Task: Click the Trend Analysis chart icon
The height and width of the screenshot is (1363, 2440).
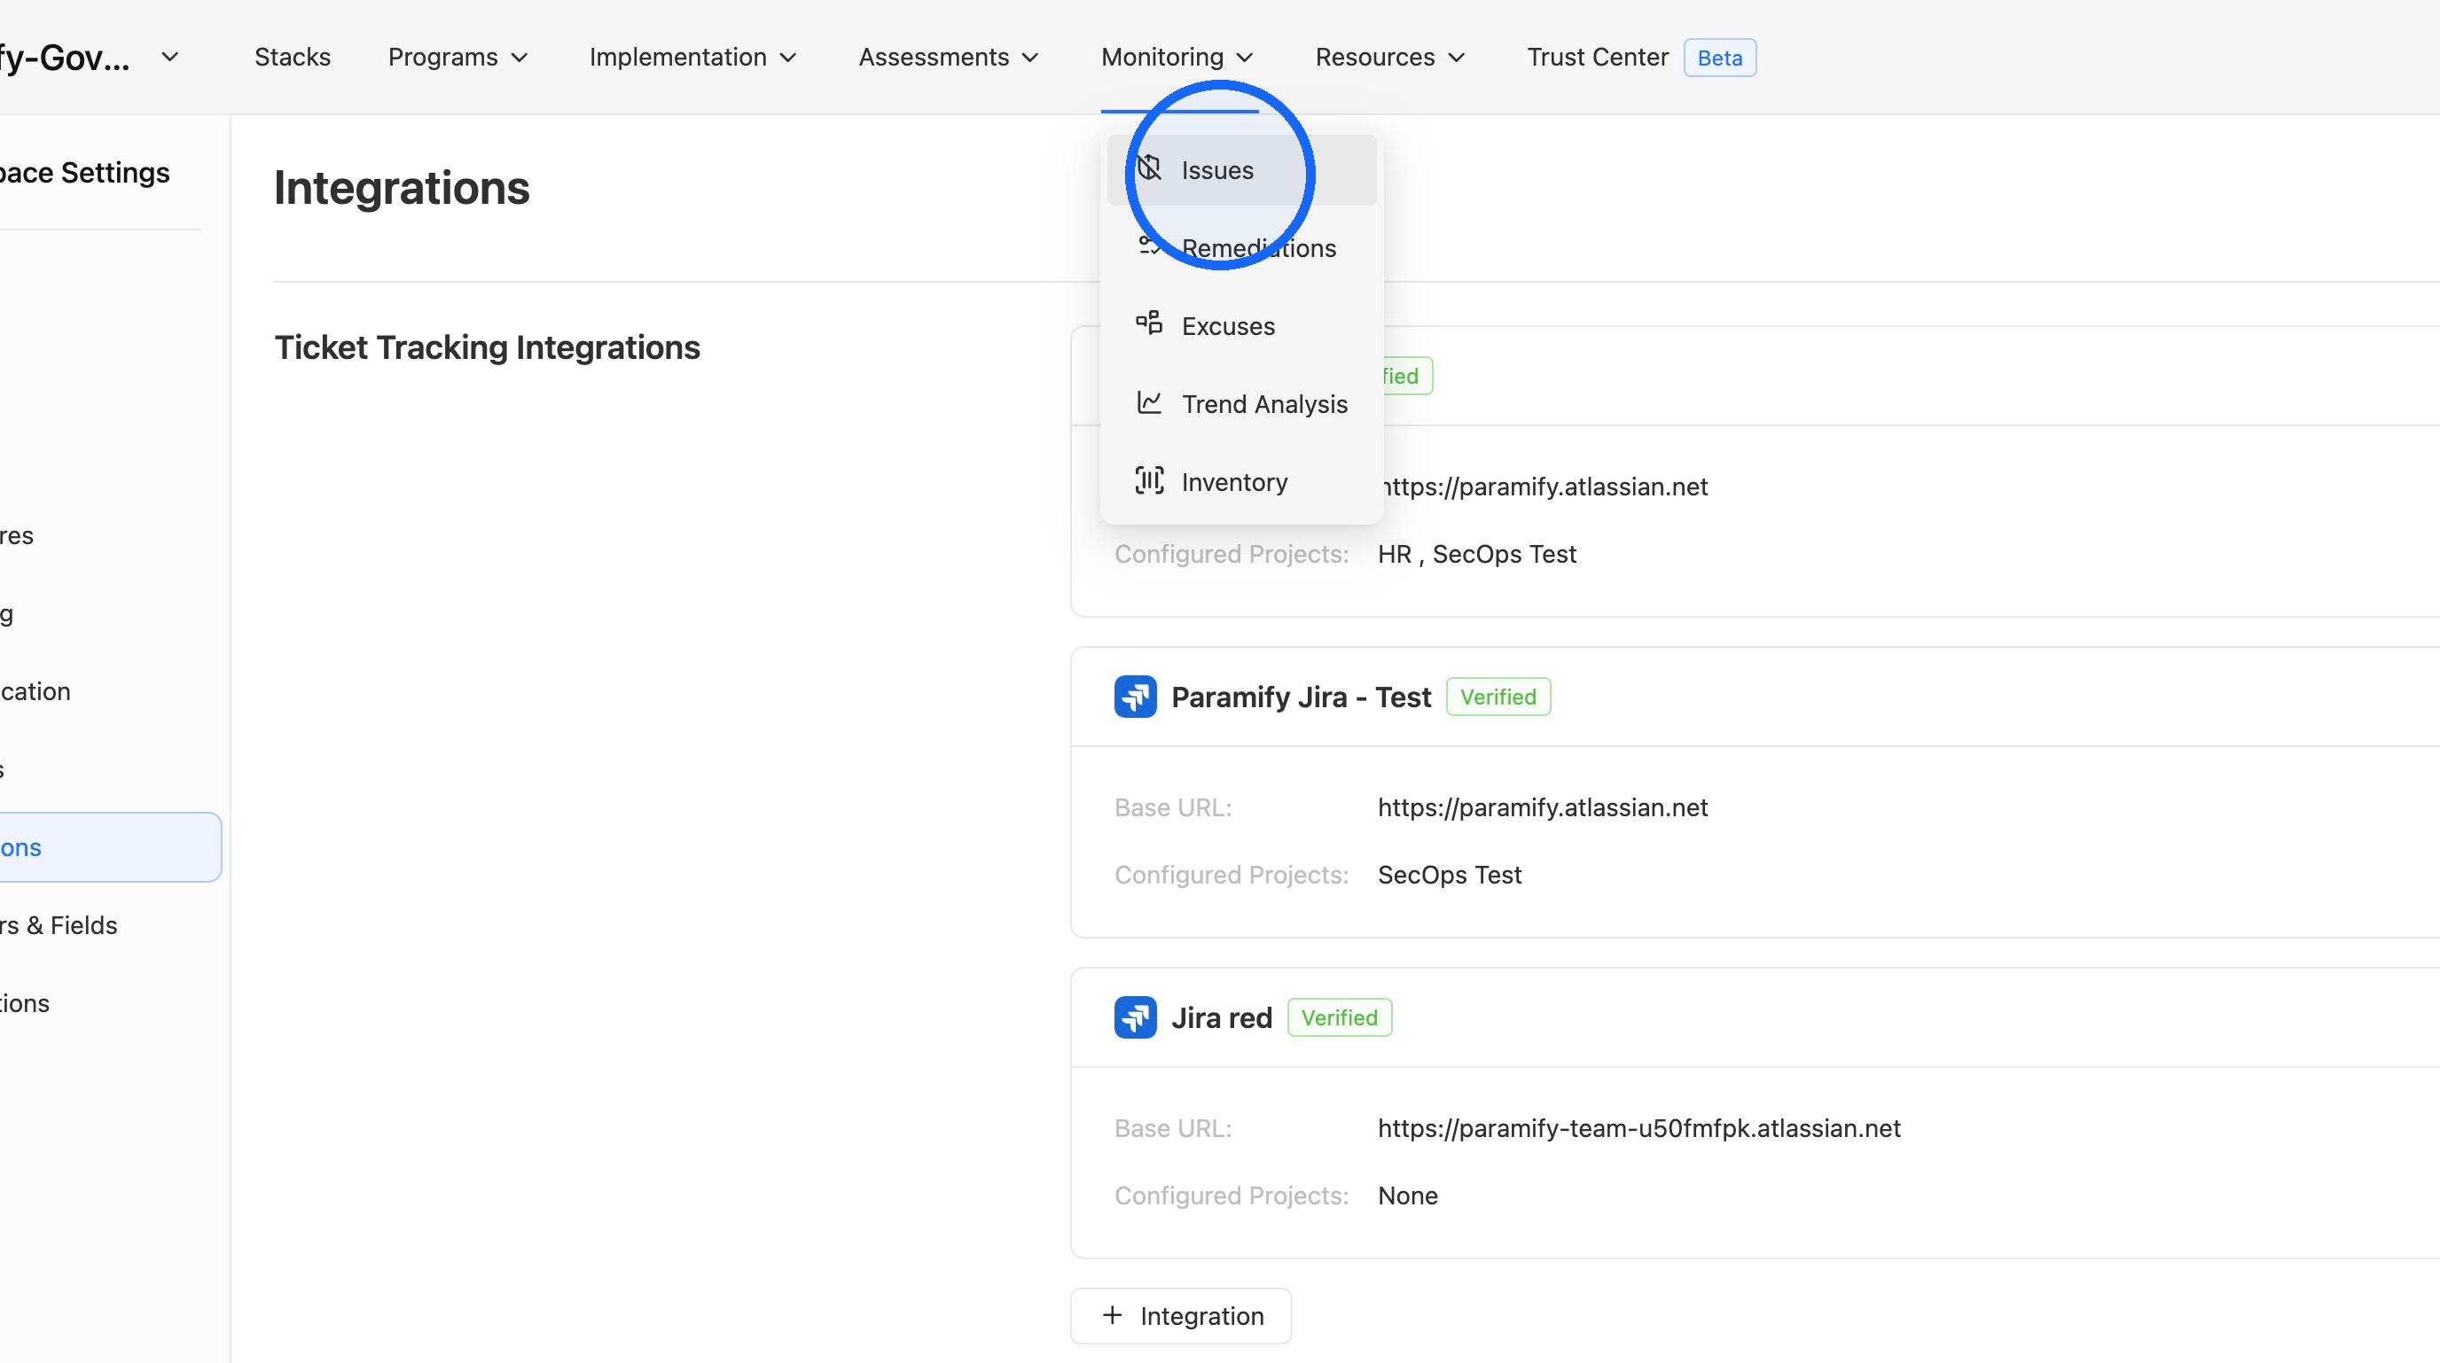Action: (x=1149, y=402)
